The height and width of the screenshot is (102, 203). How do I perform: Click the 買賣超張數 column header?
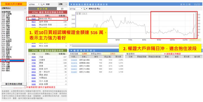pos(142,57)
